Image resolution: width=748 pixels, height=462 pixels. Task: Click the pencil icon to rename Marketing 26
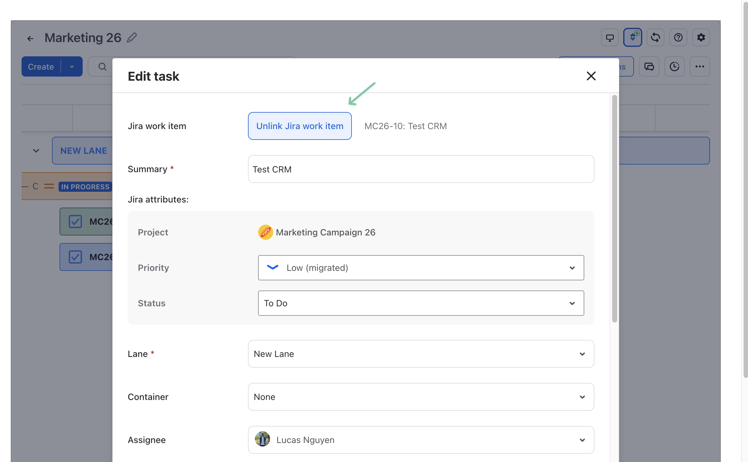(132, 38)
